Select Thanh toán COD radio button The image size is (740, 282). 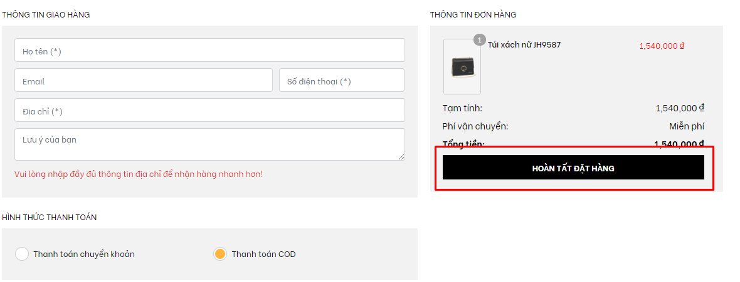coord(220,254)
